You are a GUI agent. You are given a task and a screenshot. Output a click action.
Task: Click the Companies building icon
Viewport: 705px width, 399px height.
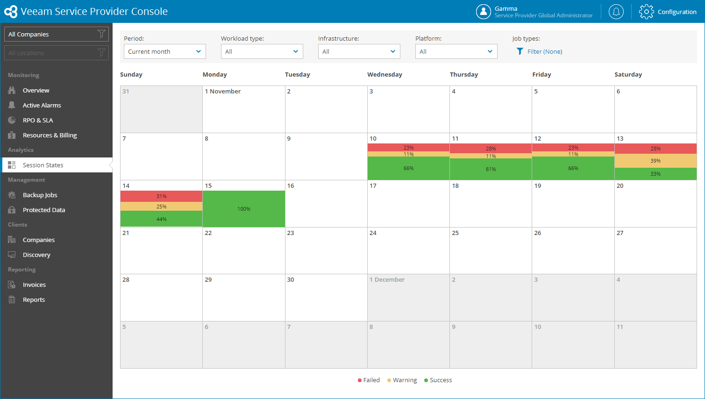coord(12,240)
